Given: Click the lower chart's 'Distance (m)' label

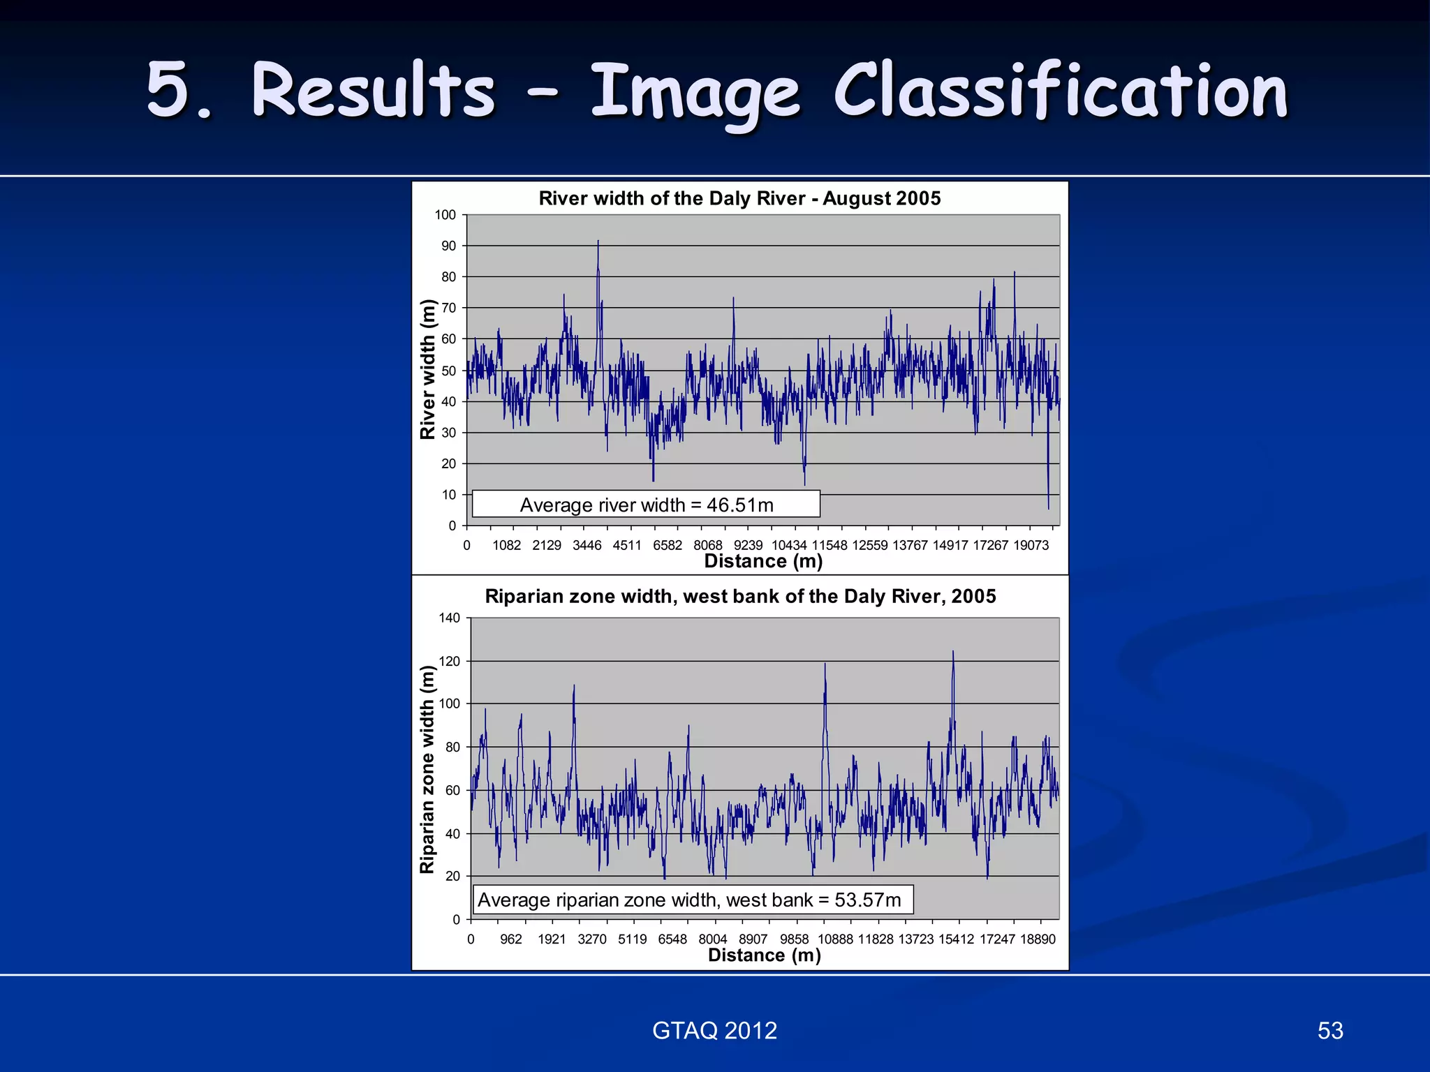Looking at the screenshot, I should [x=764, y=955].
